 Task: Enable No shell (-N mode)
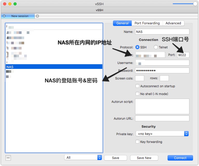(137, 94)
